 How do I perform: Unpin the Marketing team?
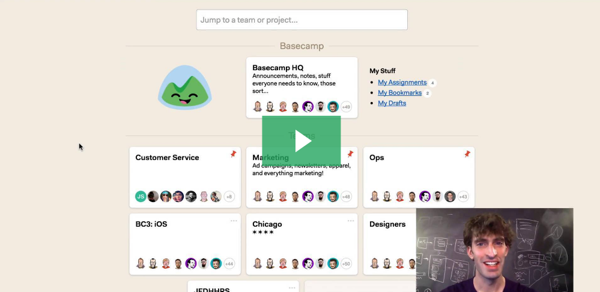coord(350,154)
